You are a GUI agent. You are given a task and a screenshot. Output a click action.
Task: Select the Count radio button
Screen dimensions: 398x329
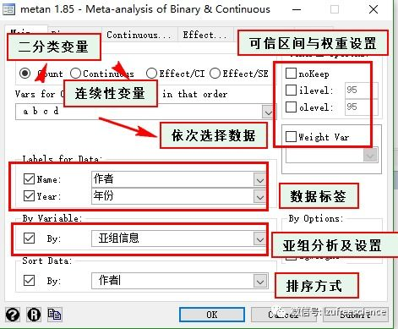coord(25,74)
